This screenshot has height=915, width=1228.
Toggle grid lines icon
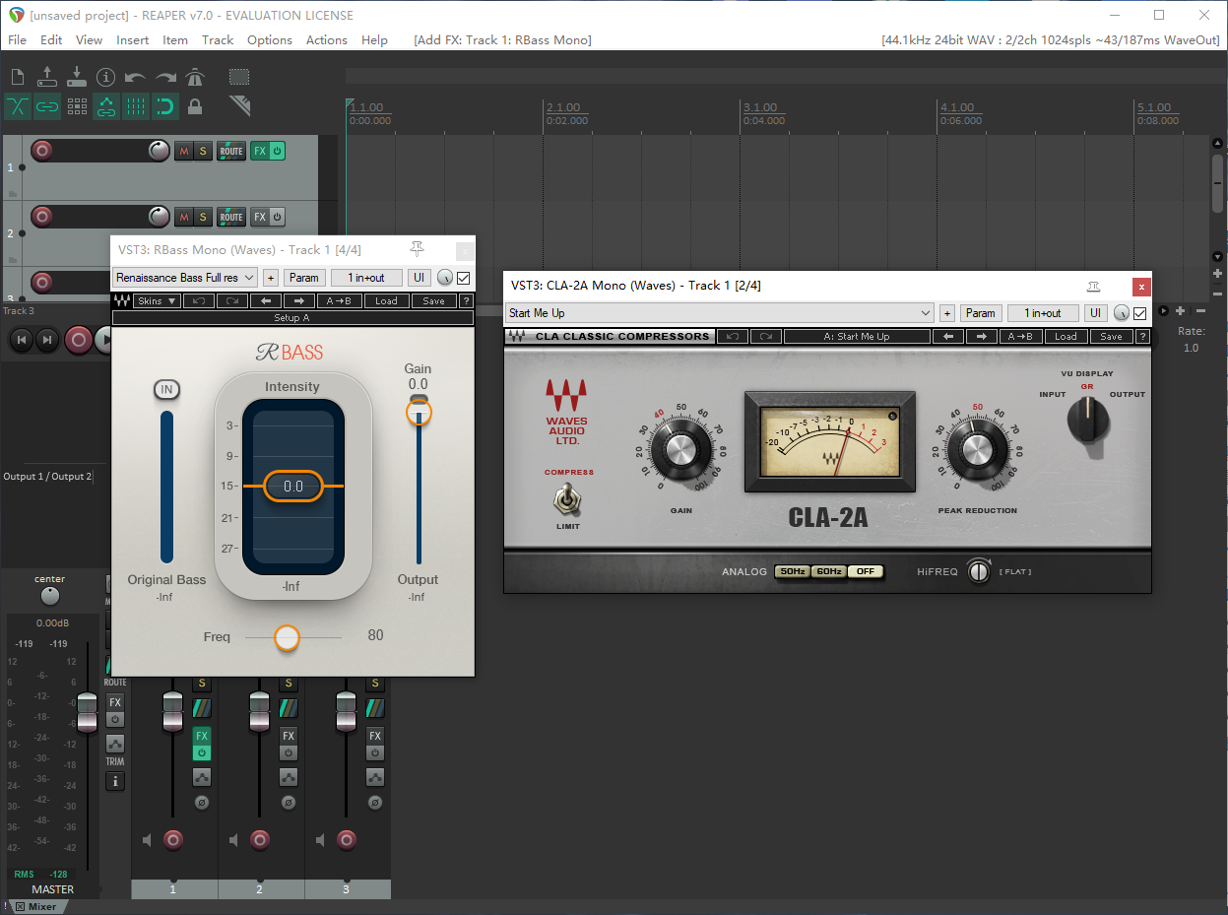[x=136, y=106]
